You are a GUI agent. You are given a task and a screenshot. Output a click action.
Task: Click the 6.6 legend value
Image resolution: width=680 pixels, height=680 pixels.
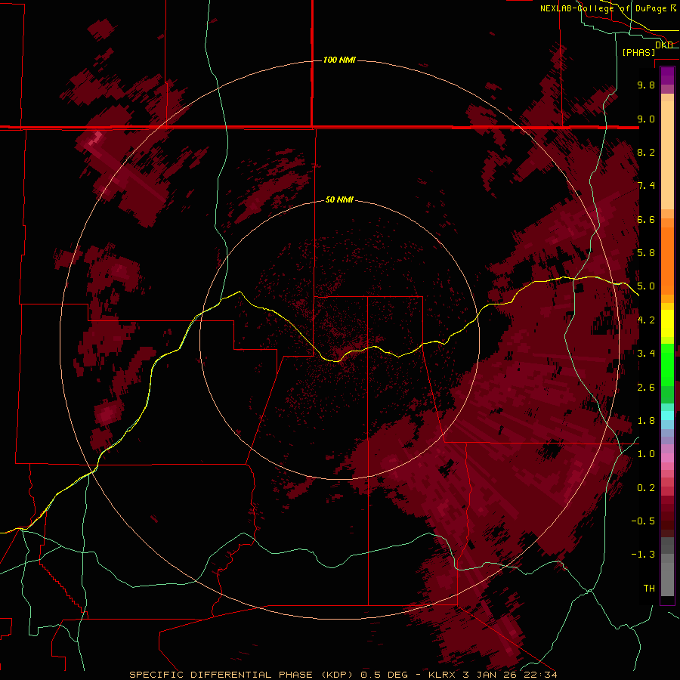point(646,219)
